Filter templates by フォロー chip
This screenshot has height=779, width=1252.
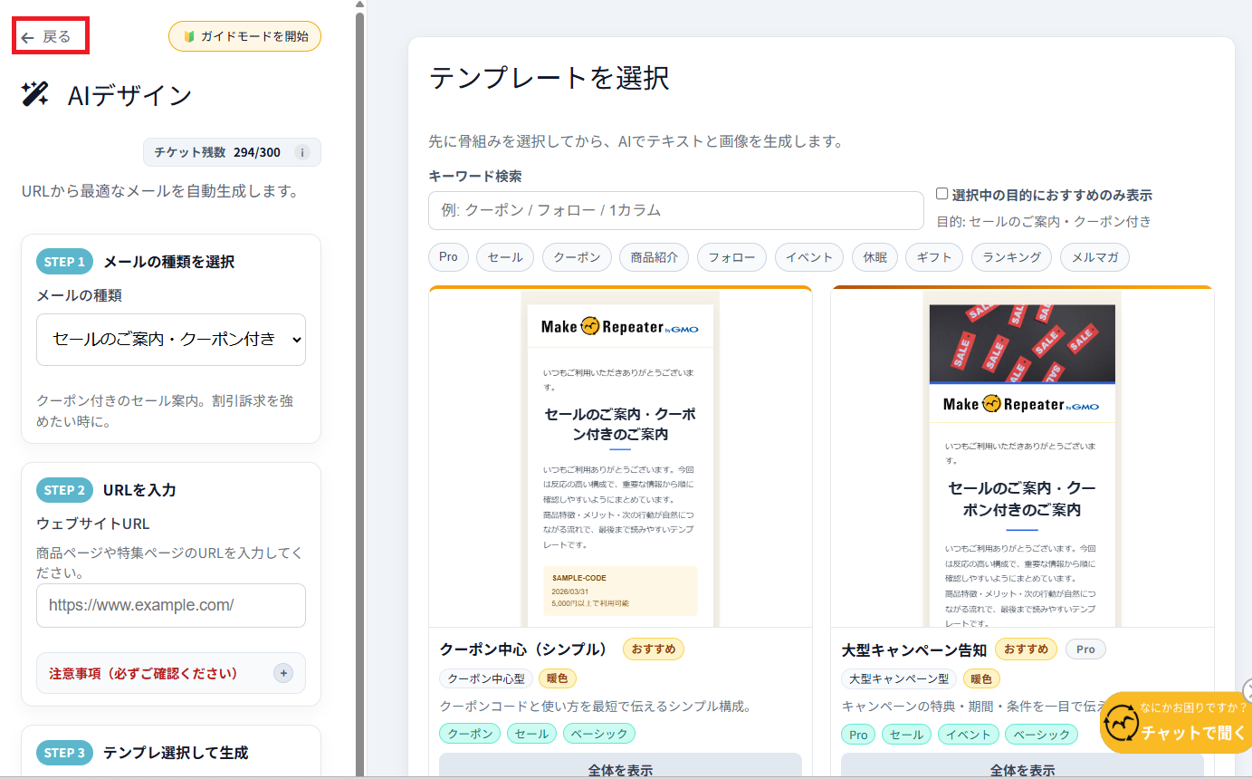coord(731,257)
